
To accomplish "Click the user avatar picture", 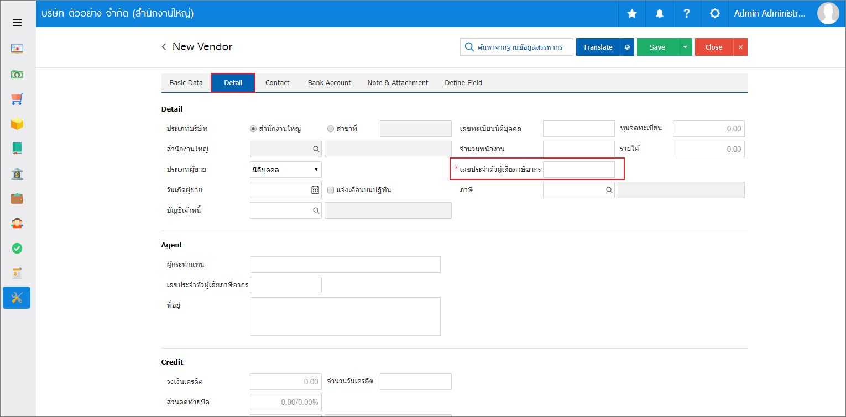I will pyautogui.click(x=828, y=13).
